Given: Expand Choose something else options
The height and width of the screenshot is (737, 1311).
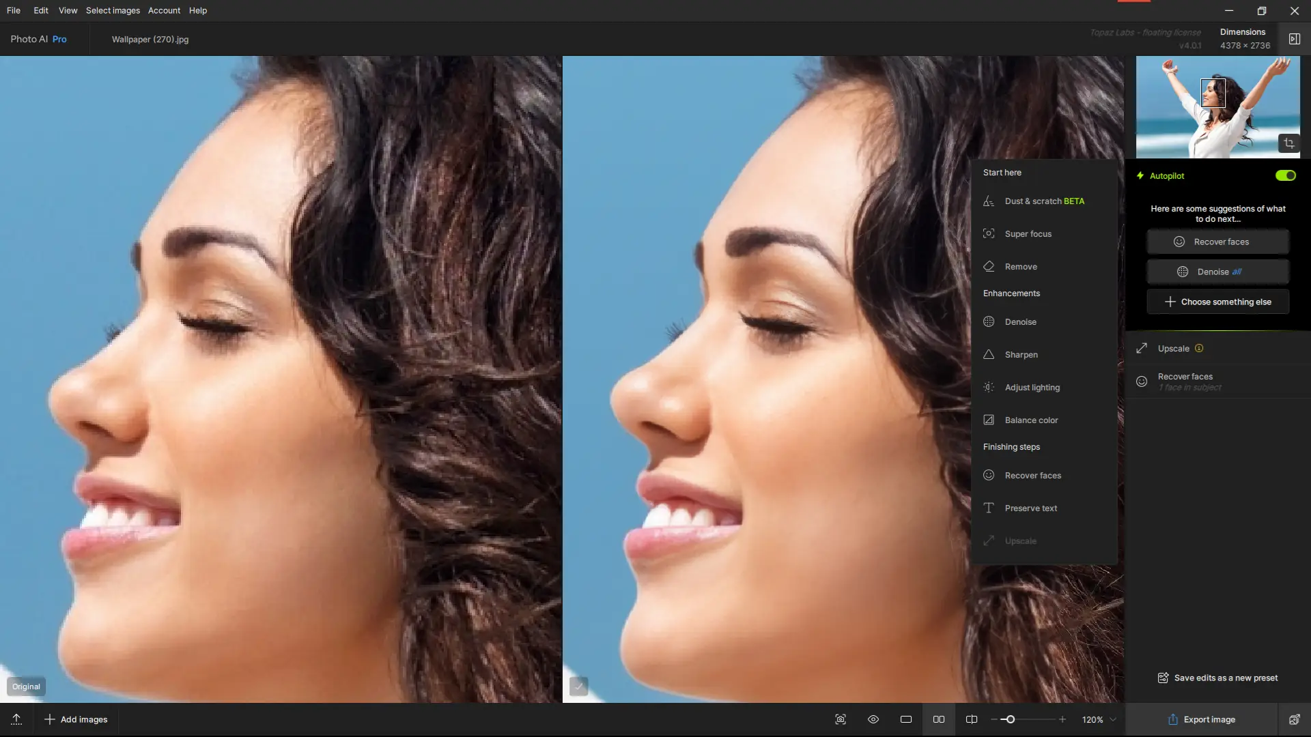Looking at the screenshot, I should point(1218,302).
